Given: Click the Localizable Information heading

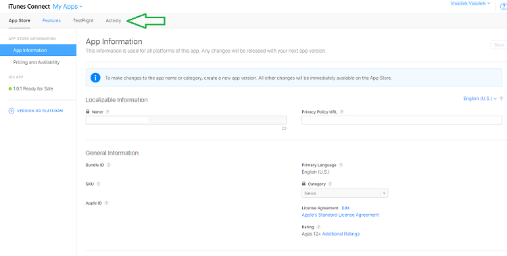Looking at the screenshot, I should click(117, 100).
